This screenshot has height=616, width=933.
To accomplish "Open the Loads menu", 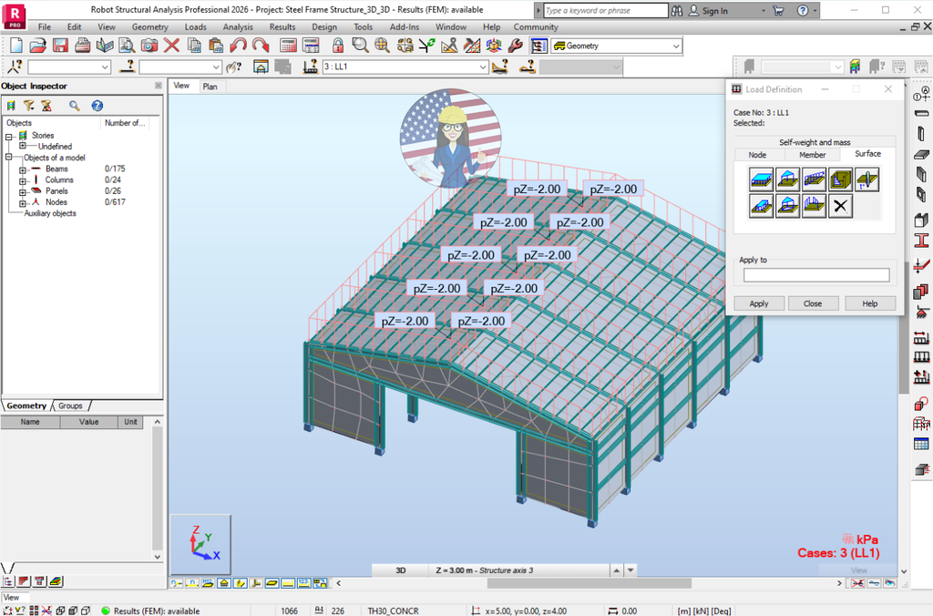I will [x=195, y=26].
